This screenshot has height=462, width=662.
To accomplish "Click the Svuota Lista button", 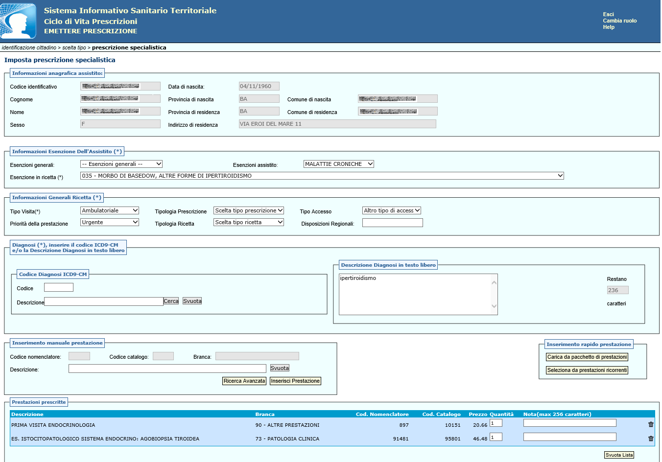I will pyautogui.click(x=619, y=455).
